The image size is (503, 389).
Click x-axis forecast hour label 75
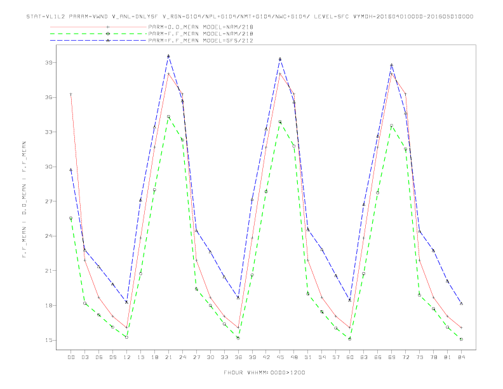(x=420, y=357)
